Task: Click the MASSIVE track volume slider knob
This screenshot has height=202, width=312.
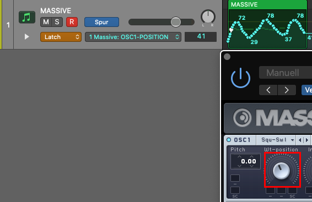Action: [x=176, y=22]
